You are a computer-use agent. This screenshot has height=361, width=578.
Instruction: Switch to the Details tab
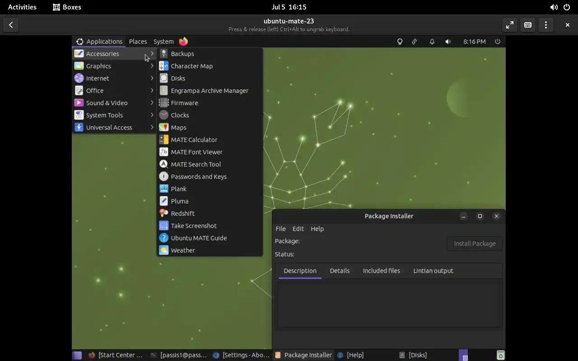click(340, 271)
